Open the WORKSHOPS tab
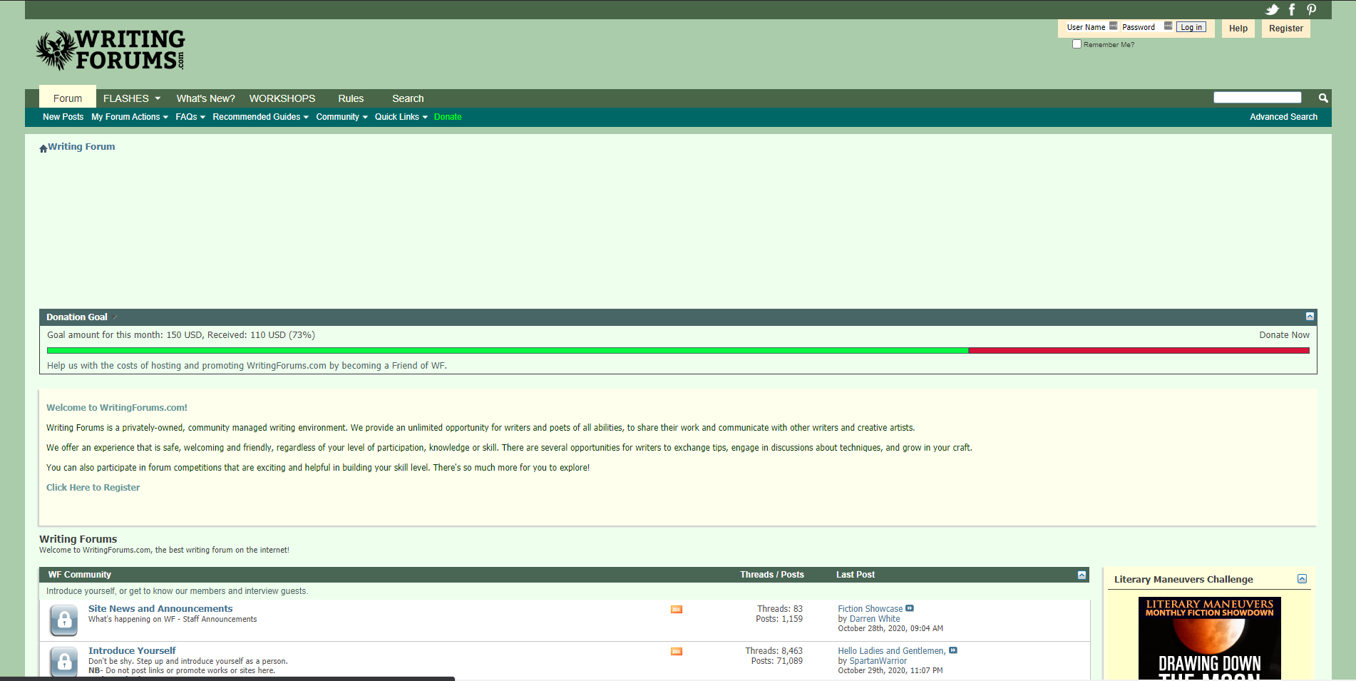 point(282,98)
